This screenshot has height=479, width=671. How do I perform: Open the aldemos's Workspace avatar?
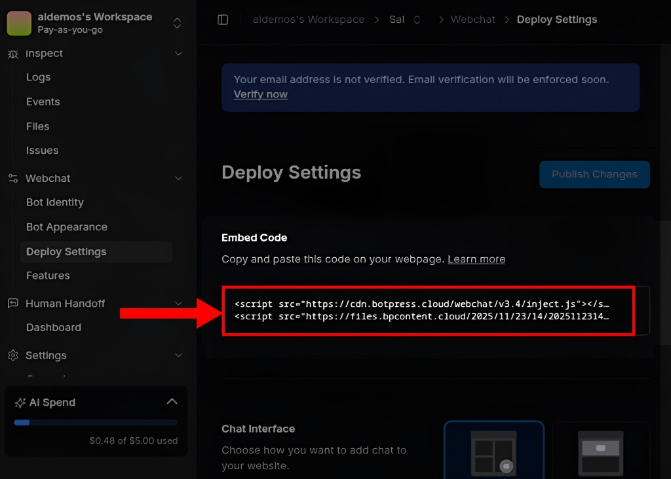tap(19, 23)
